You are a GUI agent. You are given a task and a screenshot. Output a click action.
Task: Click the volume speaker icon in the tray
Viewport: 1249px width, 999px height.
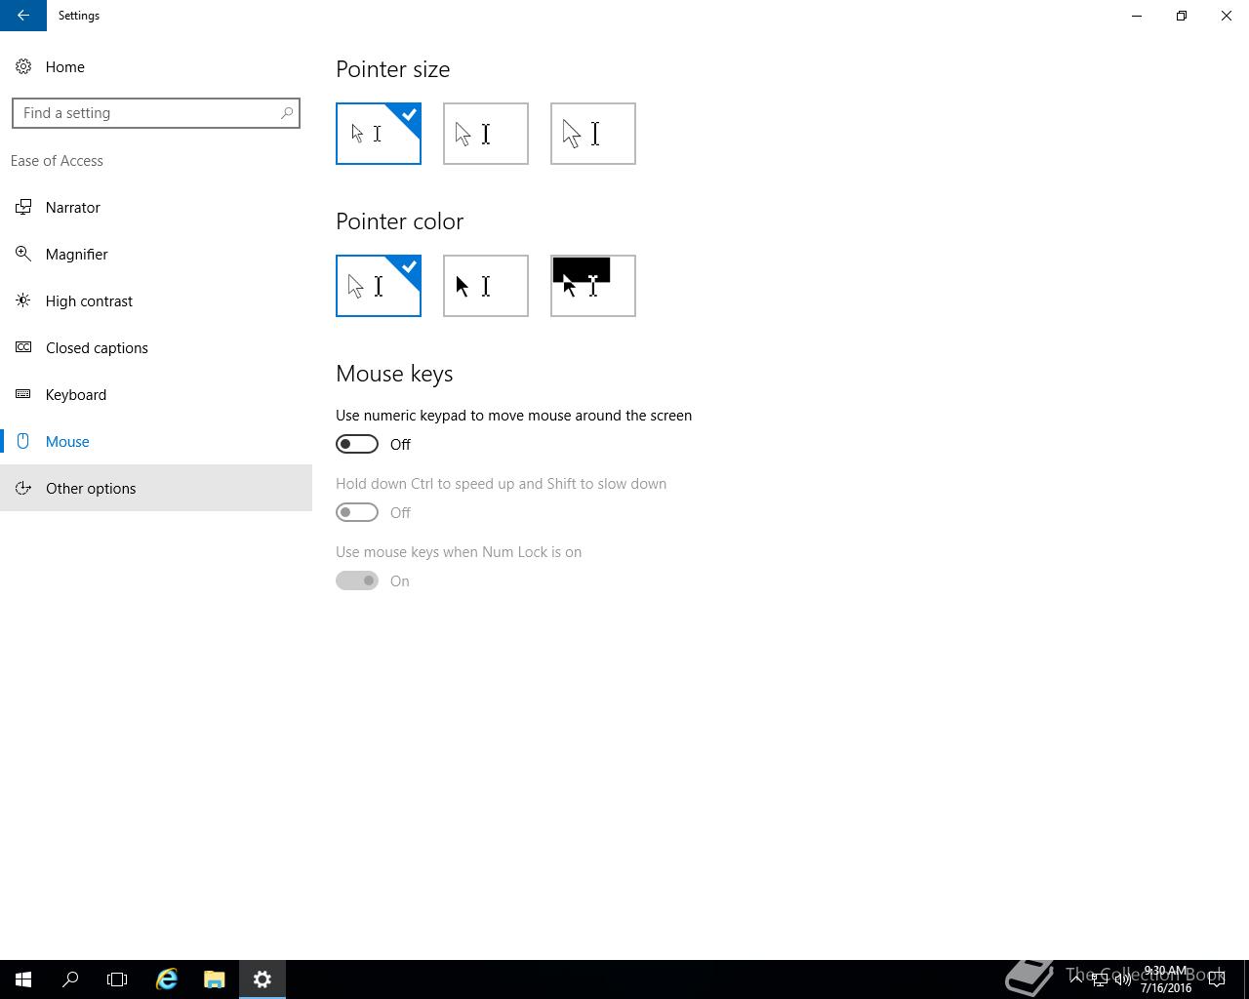tap(1123, 979)
